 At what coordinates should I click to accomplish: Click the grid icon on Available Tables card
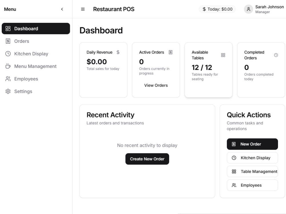pos(223,55)
